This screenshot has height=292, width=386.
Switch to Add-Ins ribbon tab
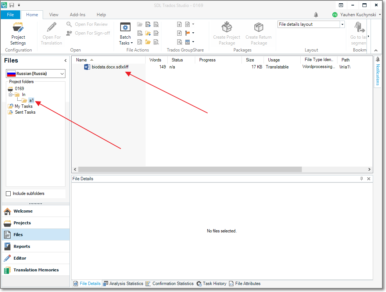coord(78,14)
